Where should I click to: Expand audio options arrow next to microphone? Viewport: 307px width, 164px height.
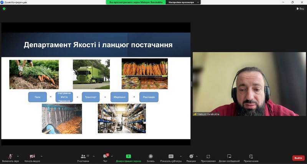(x=18, y=156)
